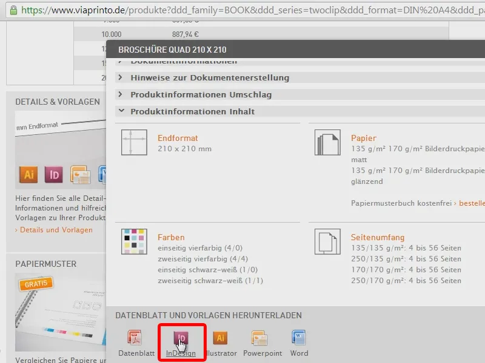Click the Farben color palette swatch
Screen dimensions: 485x363
[133, 241]
